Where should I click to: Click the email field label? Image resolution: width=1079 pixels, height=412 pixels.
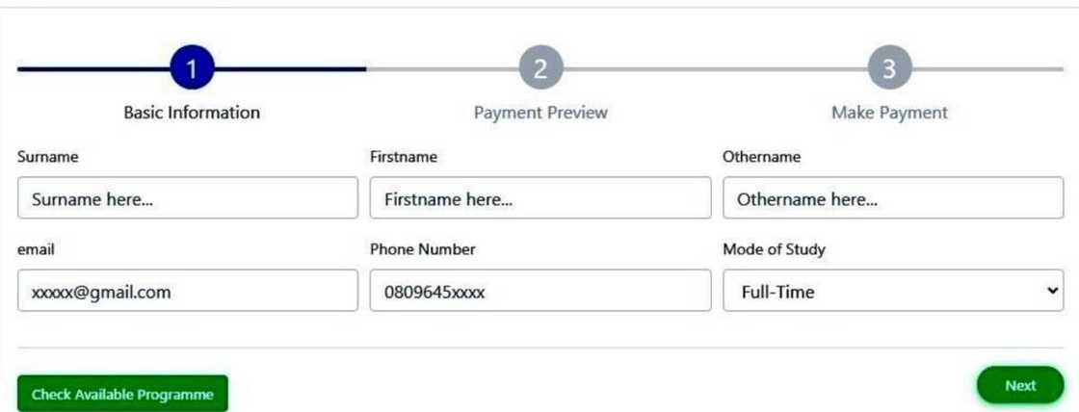(x=36, y=249)
